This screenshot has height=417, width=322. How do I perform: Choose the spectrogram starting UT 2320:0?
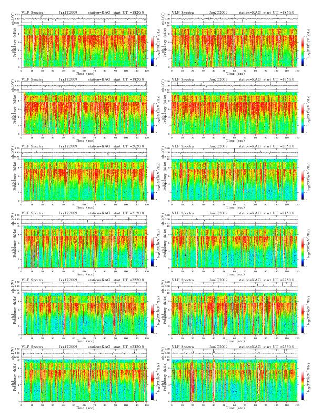click(x=84, y=381)
